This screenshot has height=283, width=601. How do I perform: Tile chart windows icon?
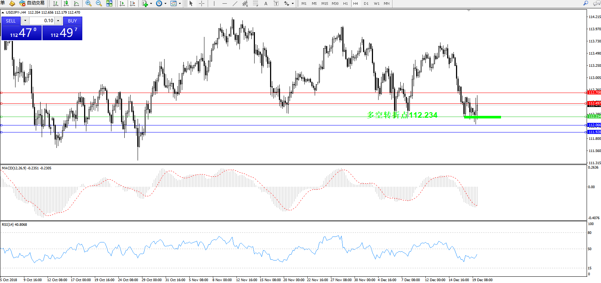pos(109,3)
